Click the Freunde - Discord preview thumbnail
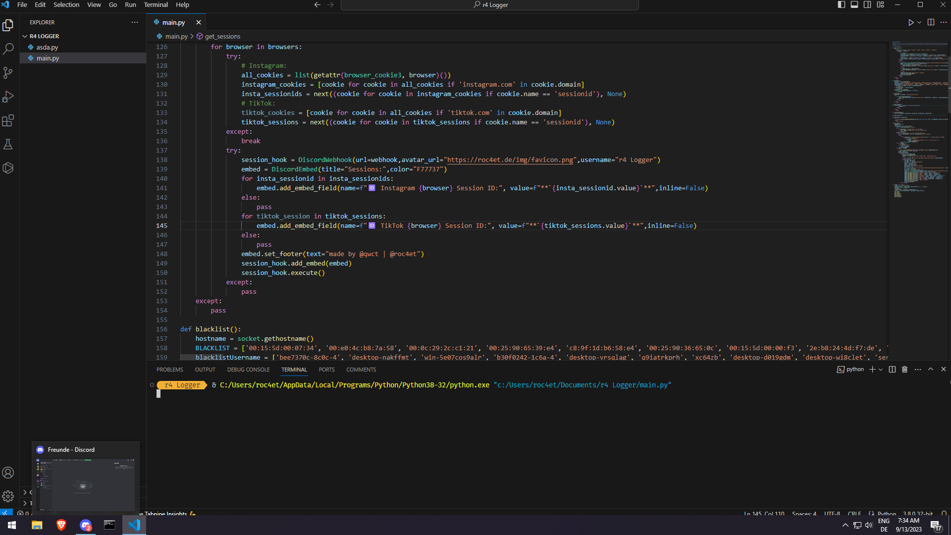This screenshot has height=535, width=951. pos(85,484)
